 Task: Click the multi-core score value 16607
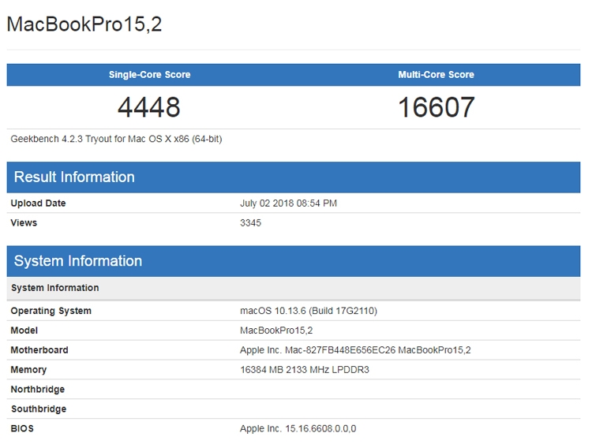tap(436, 107)
